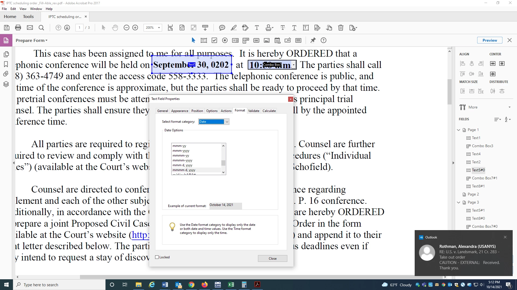Select the Add Check Box tool
The height and width of the screenshot is (290, 517).
(x=214, y=40)
